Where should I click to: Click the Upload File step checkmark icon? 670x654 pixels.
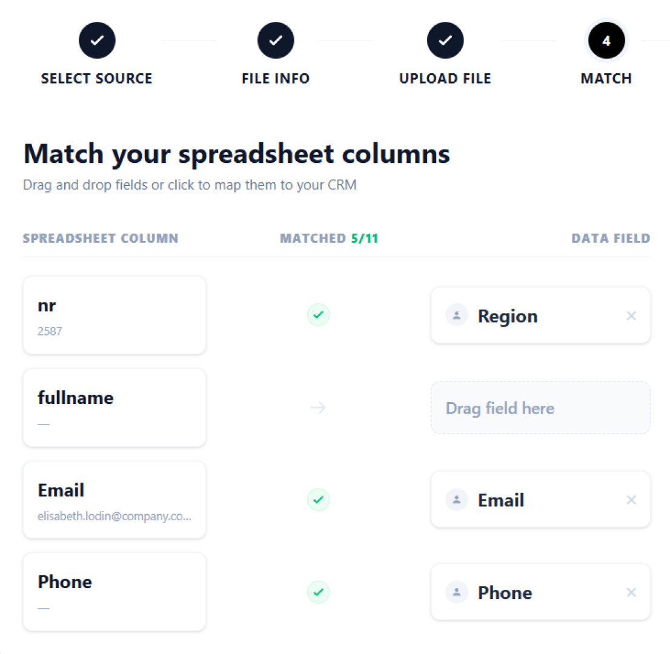click(445, 41)
